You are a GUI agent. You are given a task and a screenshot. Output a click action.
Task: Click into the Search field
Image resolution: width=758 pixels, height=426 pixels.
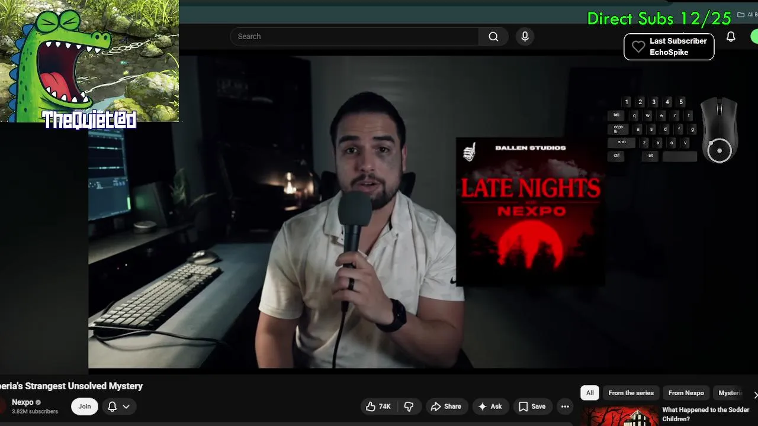tap(354, 37)
